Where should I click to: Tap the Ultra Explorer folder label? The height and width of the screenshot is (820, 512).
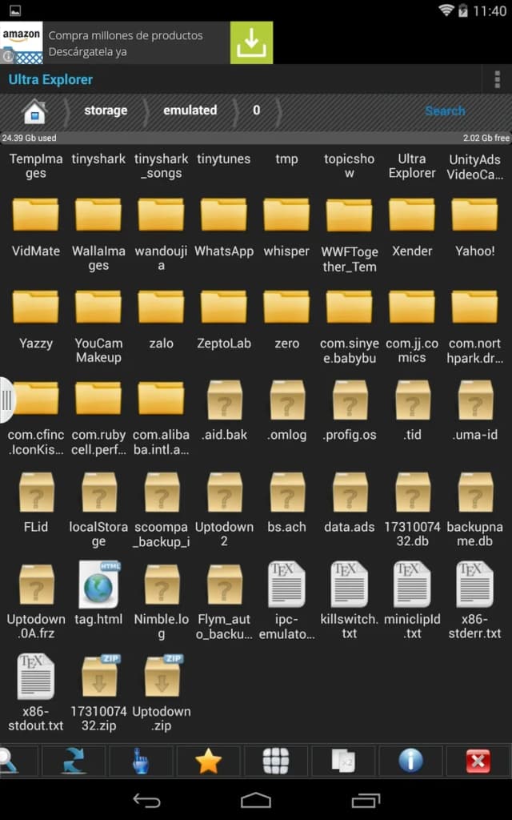[412, 166]
